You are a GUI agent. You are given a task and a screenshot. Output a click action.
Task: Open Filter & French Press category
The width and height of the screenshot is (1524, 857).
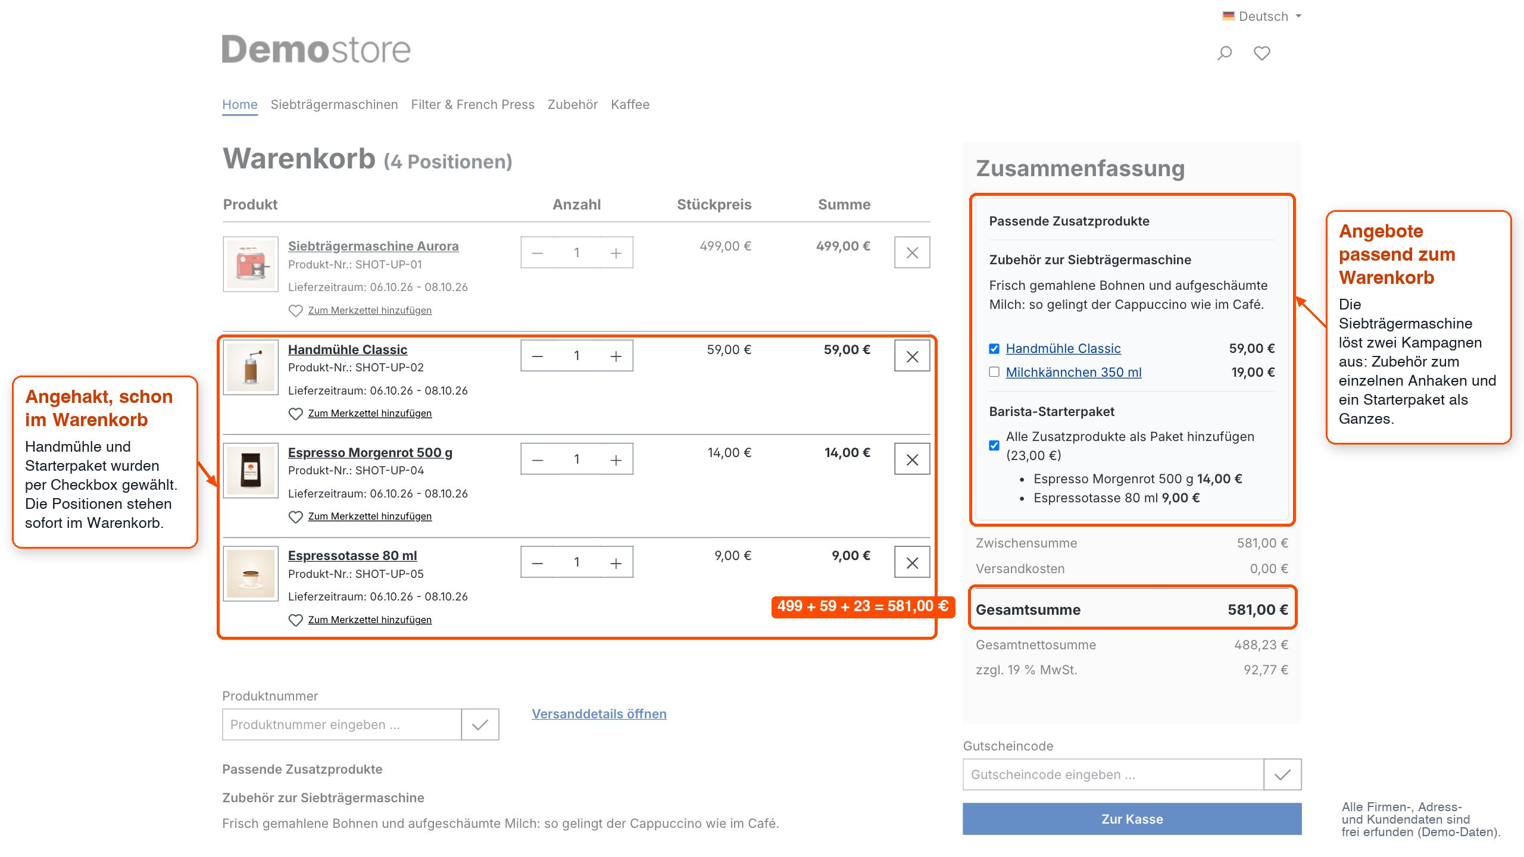473,105
